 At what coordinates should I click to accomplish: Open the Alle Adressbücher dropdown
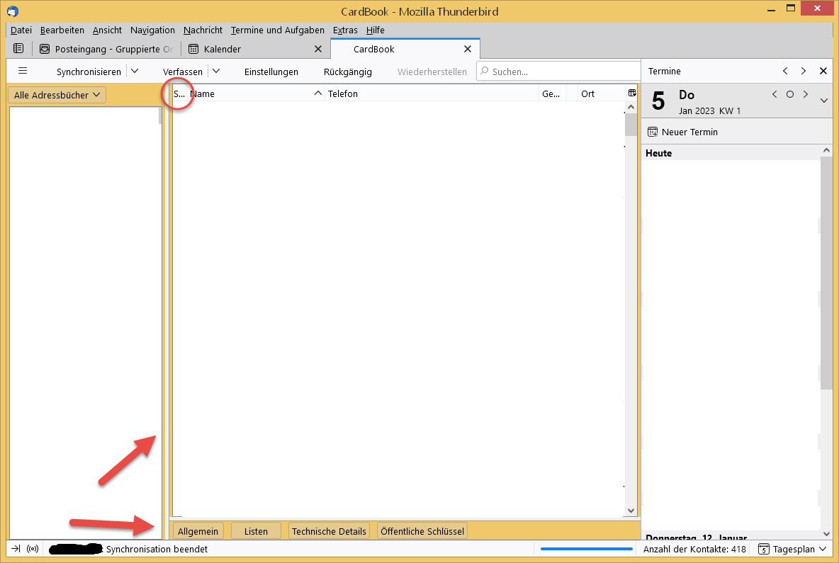(57, 95)
